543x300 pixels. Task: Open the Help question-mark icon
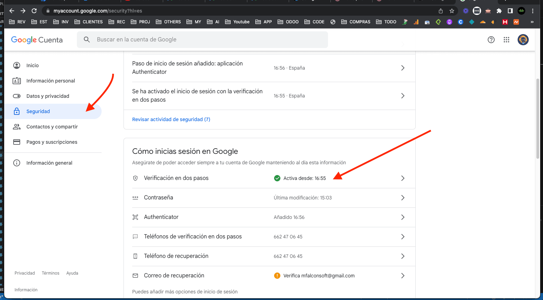[x=491, y=40]
